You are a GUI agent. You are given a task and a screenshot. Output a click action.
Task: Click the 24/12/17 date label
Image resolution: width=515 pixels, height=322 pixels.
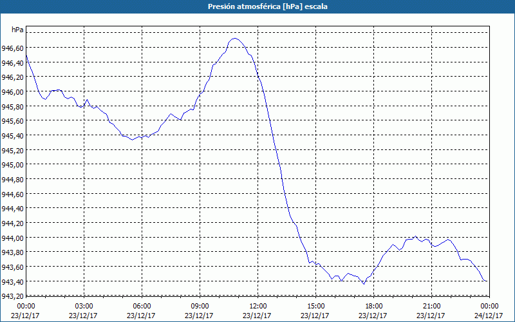489,316
